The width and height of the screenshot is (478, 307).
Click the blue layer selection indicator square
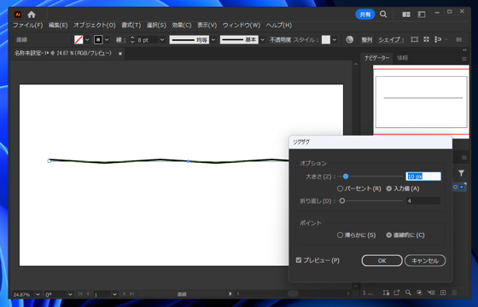click(x=462, y=187)
